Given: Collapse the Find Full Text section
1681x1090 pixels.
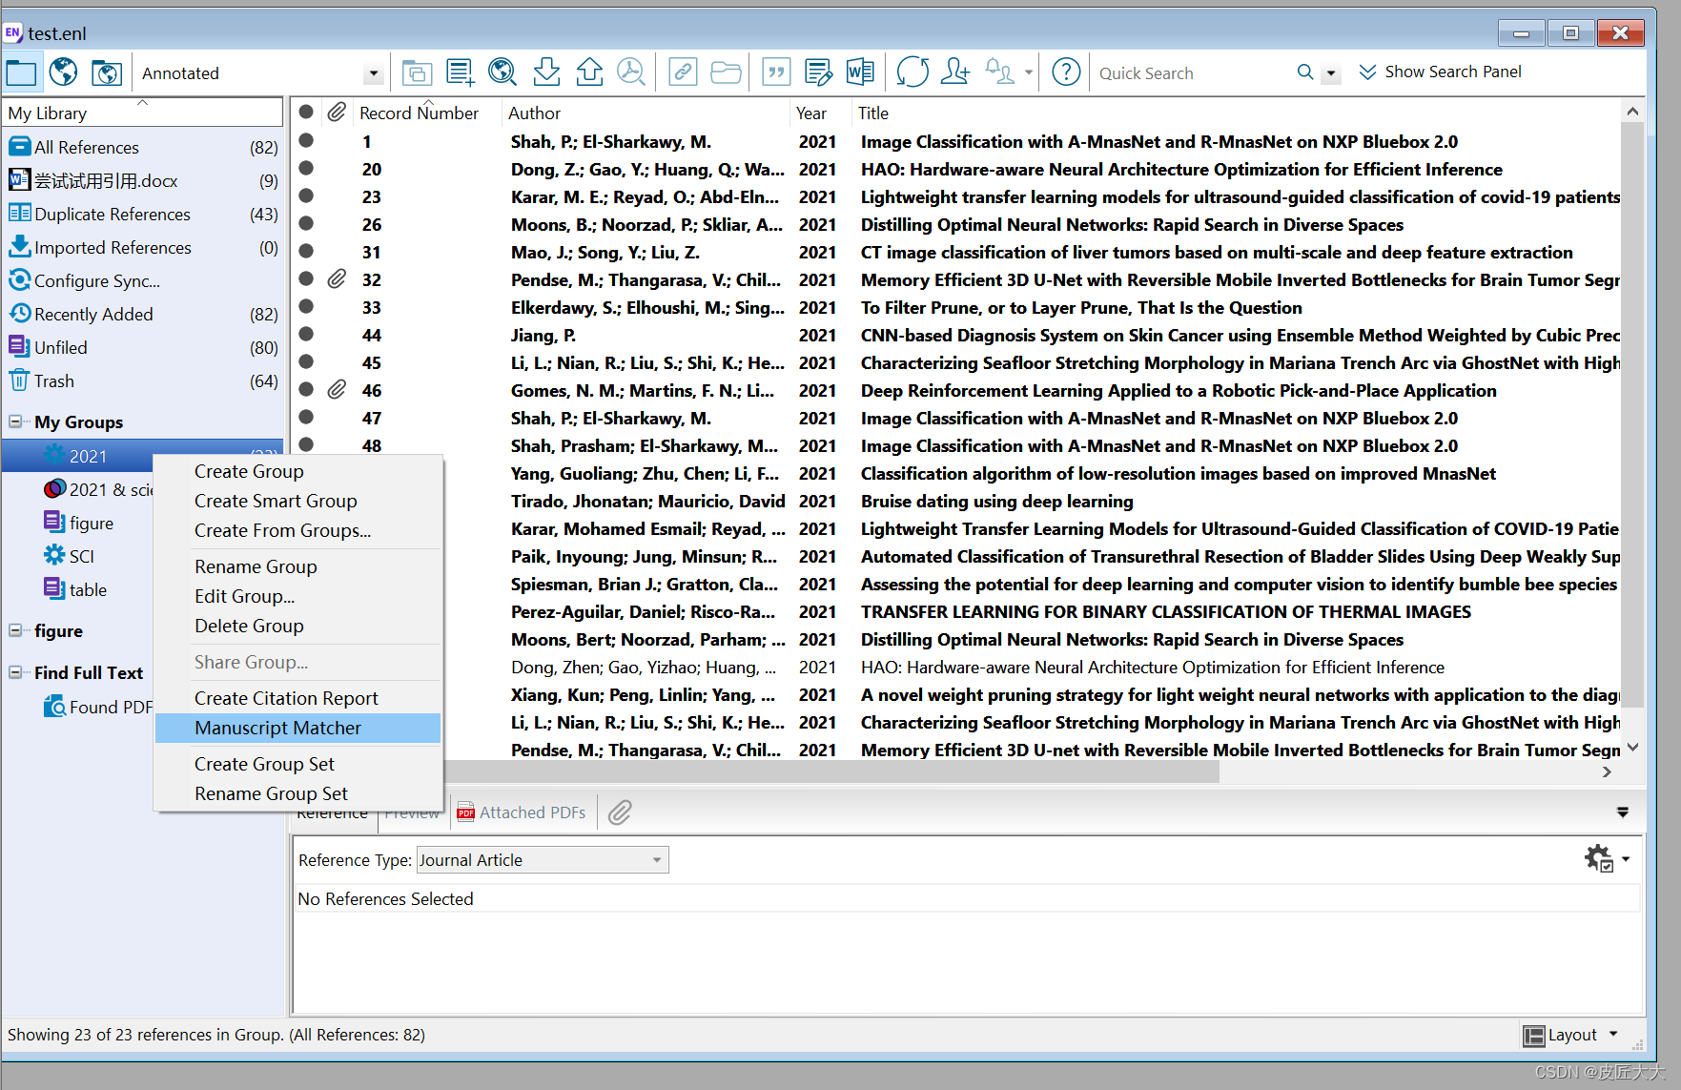Looking at the screenshot, I should point(15,672).
